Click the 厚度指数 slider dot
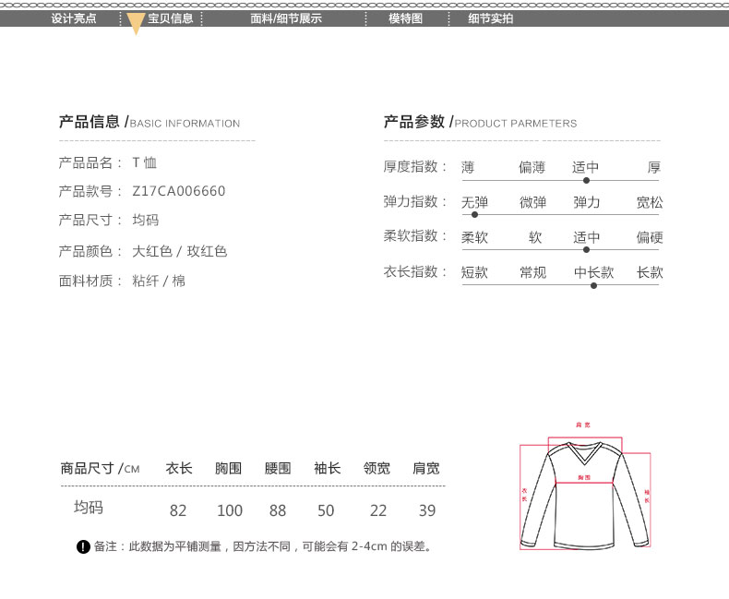The height and width of the screenshot is (599, 729). [x=586, y=181]
